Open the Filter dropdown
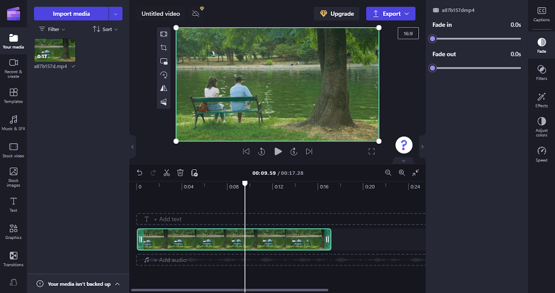Image resolution: width=555 pixels, height=293 pixels. [52, 29]
